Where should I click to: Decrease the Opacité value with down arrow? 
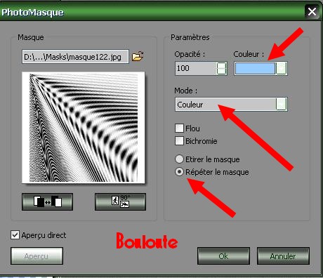[221, 72]
